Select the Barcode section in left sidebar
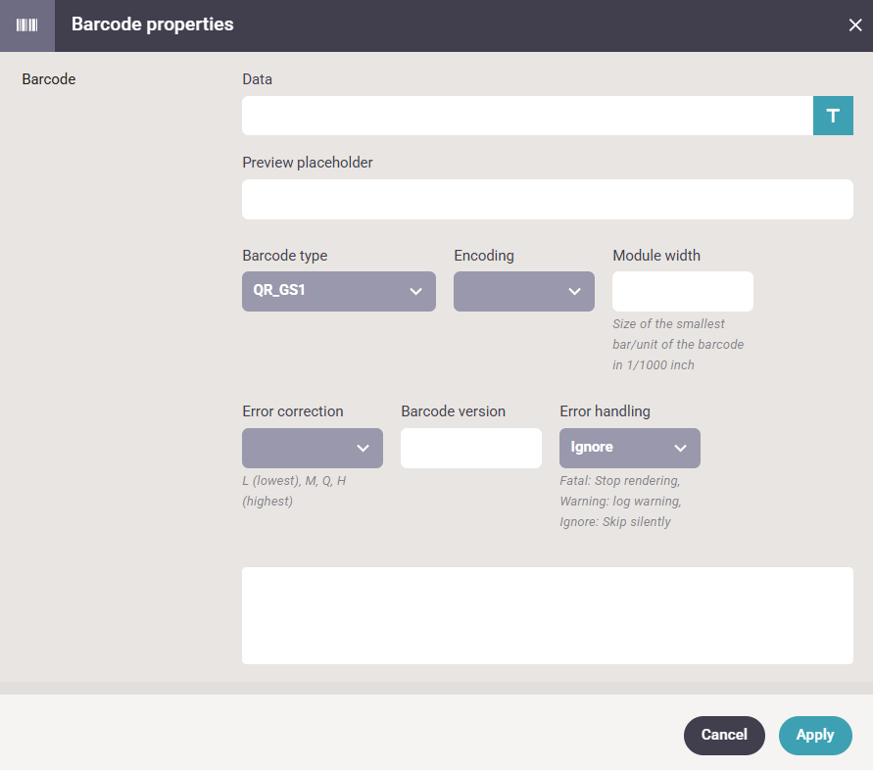 point(49,79)
